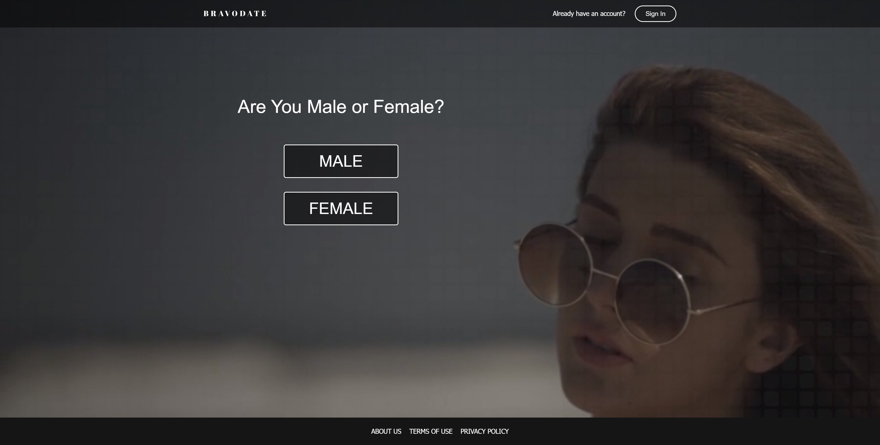Open the ABOUT US footer link
The width and height of the screenshot is (880, 445).
tap(386, 431)
